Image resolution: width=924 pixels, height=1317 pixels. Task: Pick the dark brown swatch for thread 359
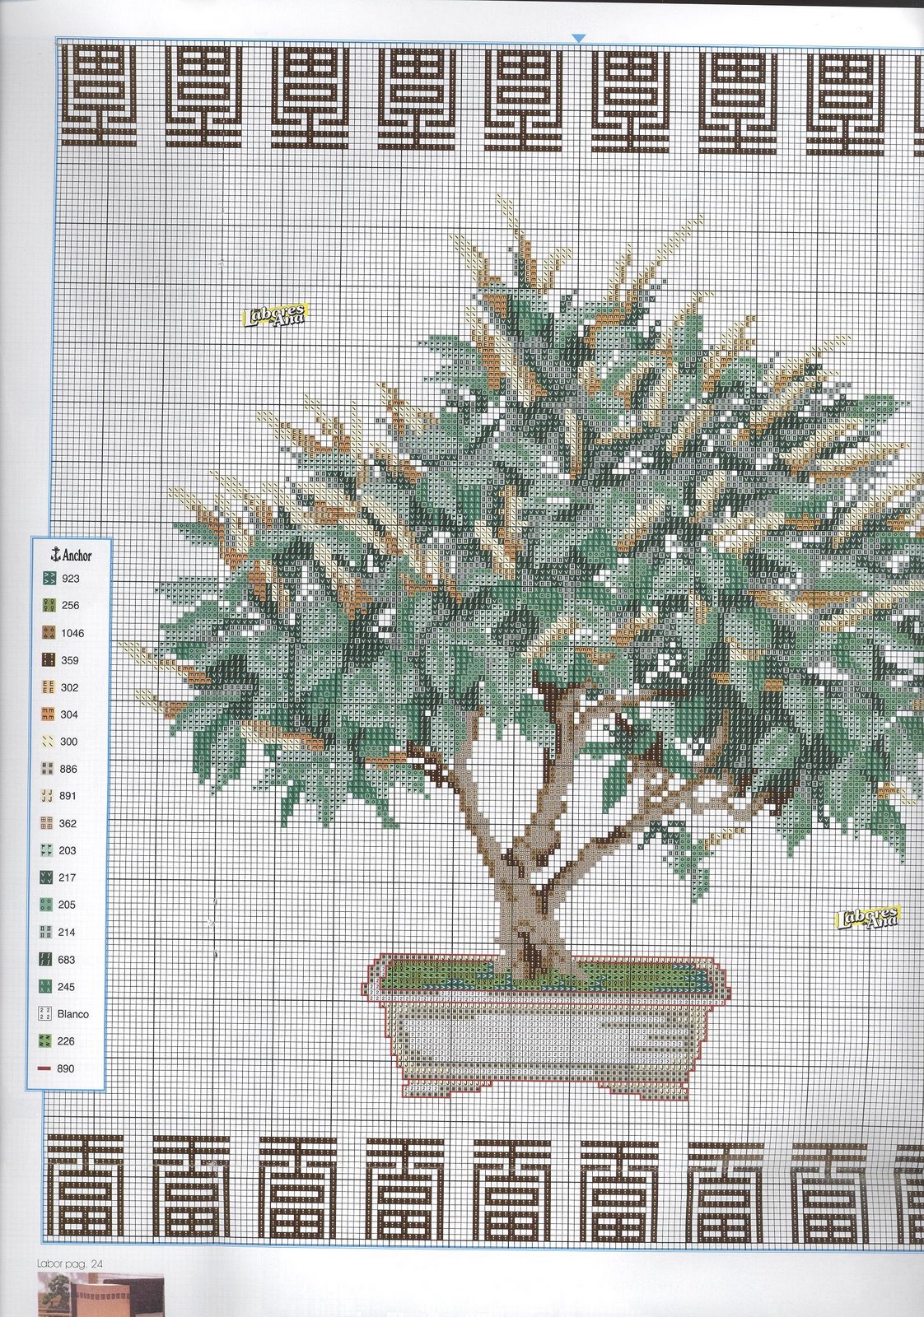[47, 660]
